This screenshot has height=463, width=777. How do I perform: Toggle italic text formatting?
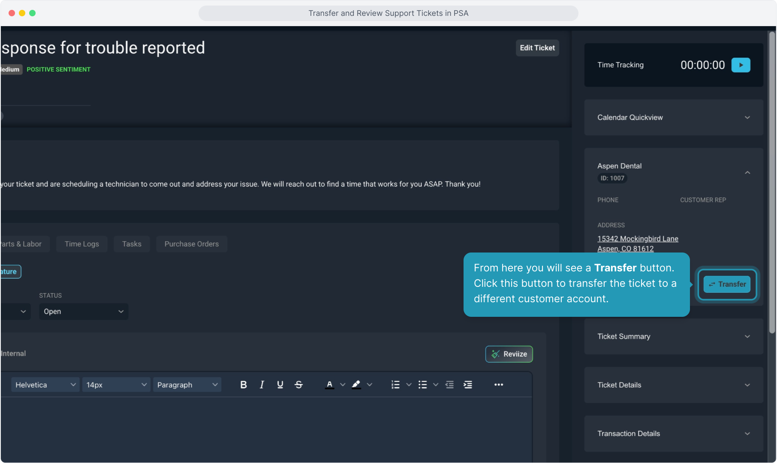coord(262,385)
